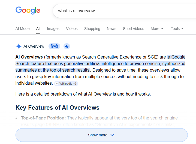The width and height of the screenshot is (196, 144).
Task: Select the All results tab
Action: point(38,29)
